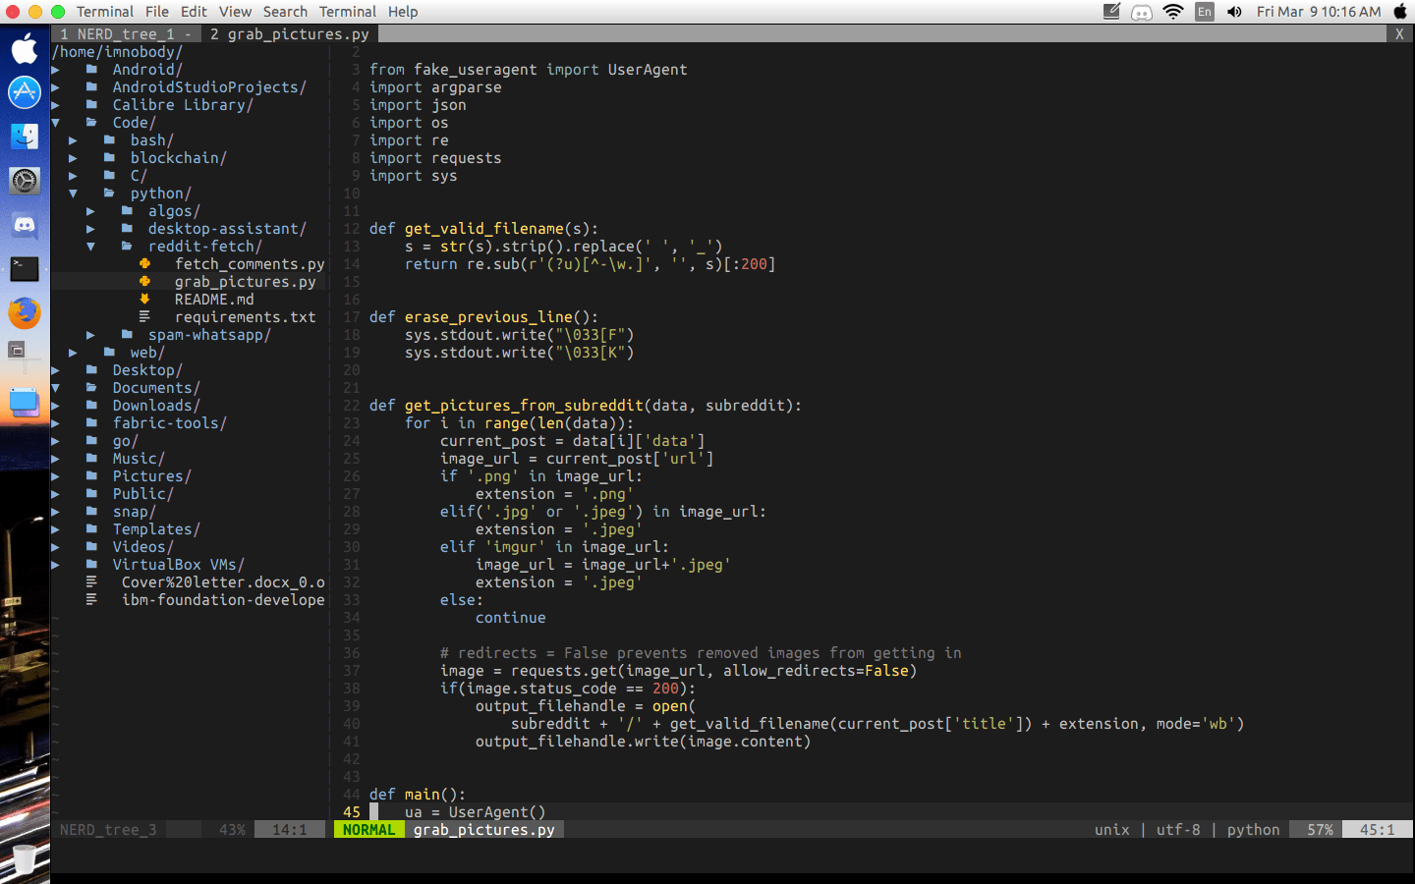Image resolution: width=1415 pixels, height=884 pixels.
Task: Click the 45:1 cursor position indicator
Action: [x=1377, y=830]
